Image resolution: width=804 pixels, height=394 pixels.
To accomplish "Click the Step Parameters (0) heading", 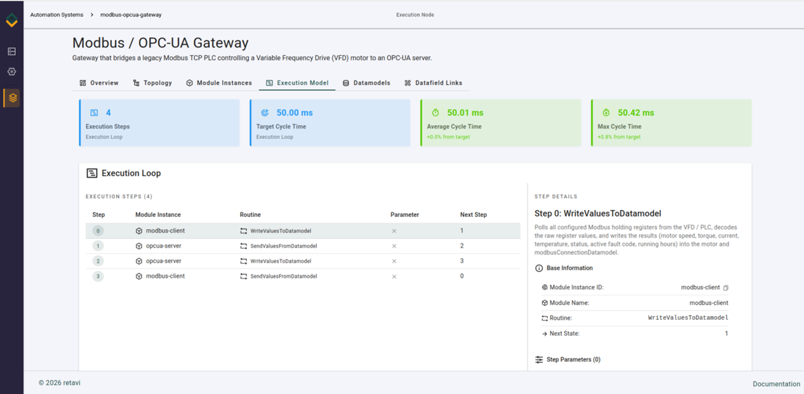I will (573, 360).
